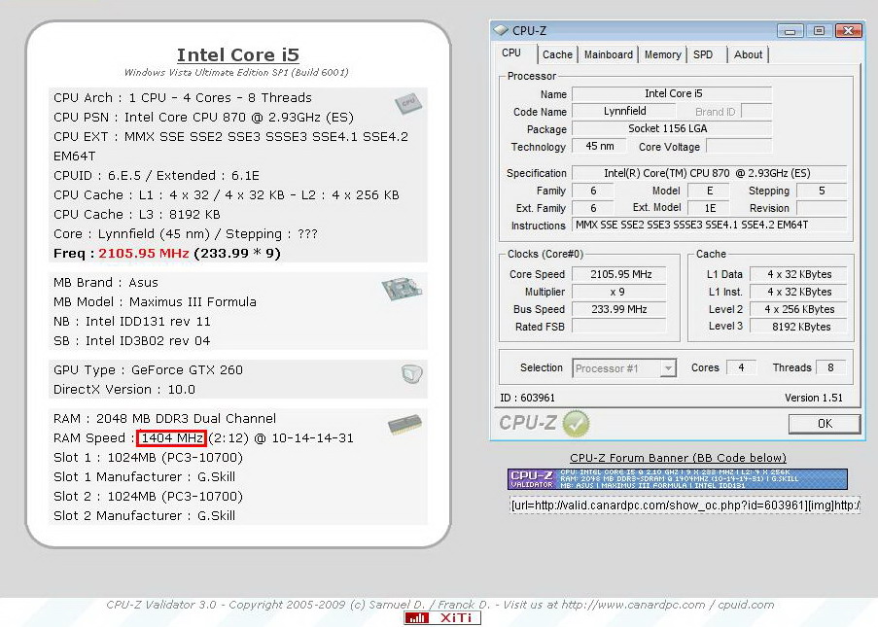Click the Instructions field in CPU-Z
This screenshot has height=627, width=878.
tap(709, 226)
